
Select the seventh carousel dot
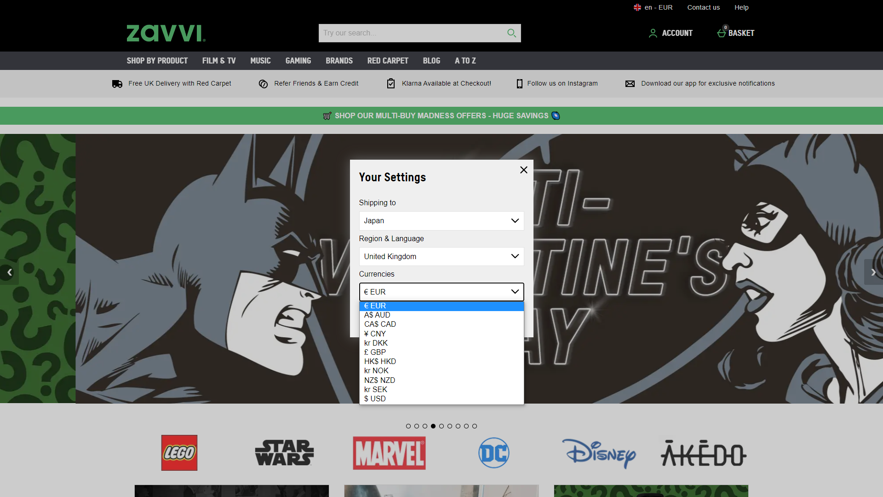[x=458, y=426]
